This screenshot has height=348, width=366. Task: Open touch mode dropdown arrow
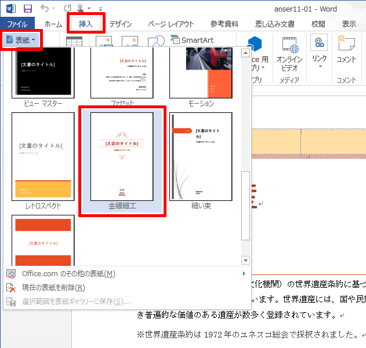89,9
